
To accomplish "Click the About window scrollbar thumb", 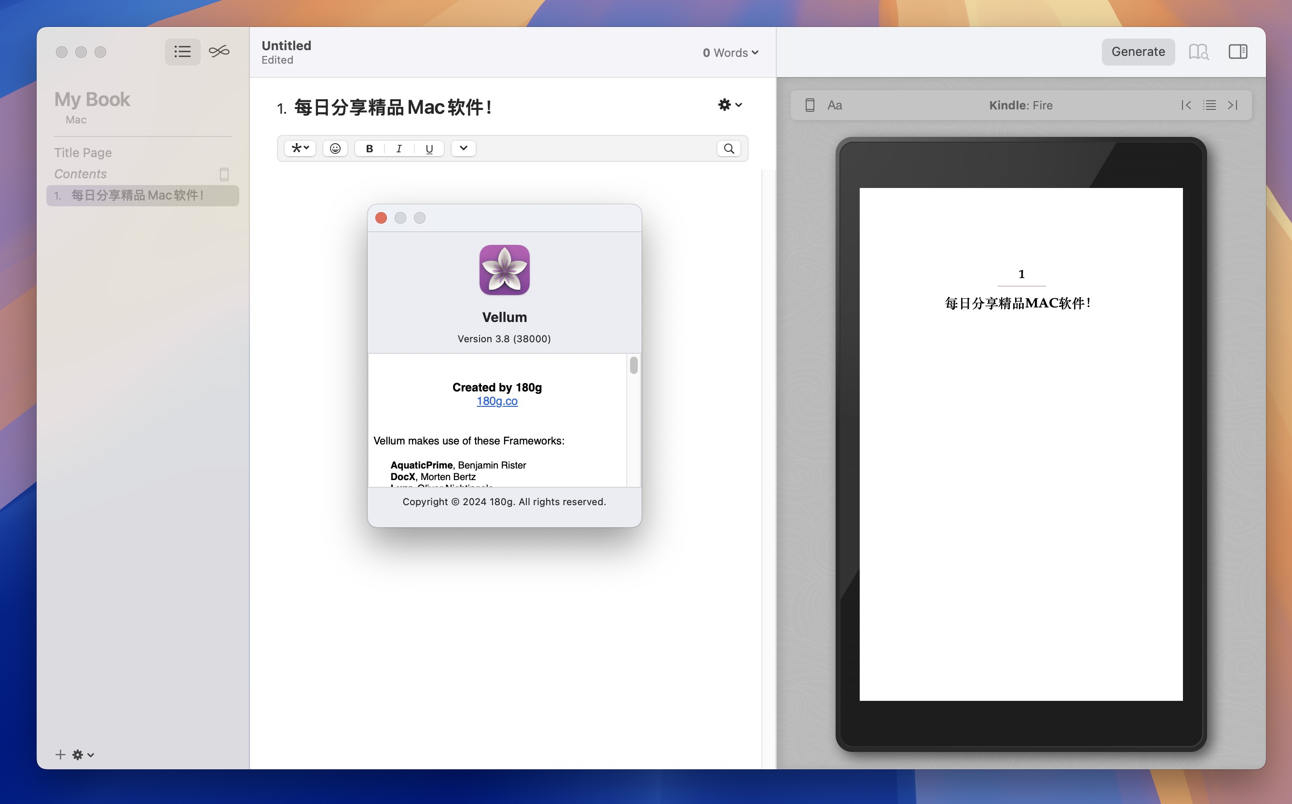I will point(633,365).
